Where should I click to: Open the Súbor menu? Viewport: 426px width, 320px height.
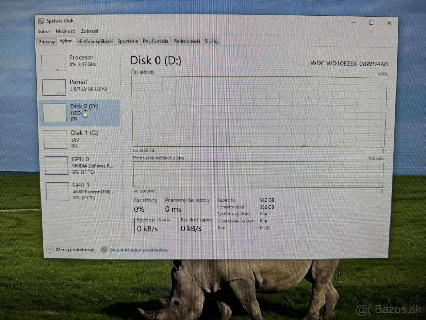[x=44, y=31]
